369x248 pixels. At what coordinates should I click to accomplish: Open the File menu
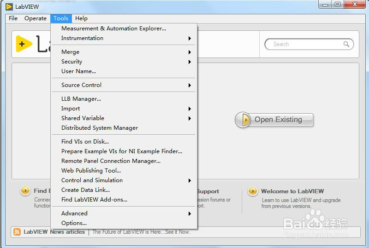point(13,18)
